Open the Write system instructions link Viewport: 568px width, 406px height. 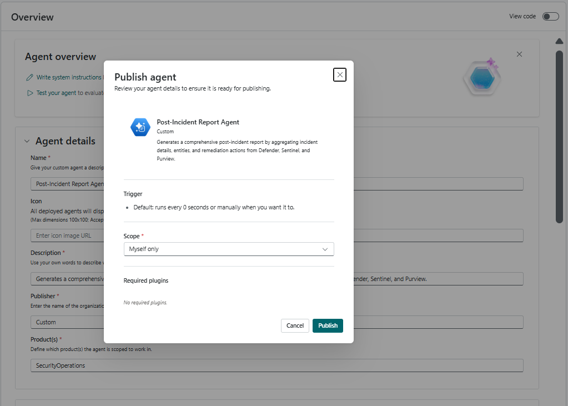pyautogui.click(x=69, y=77)
